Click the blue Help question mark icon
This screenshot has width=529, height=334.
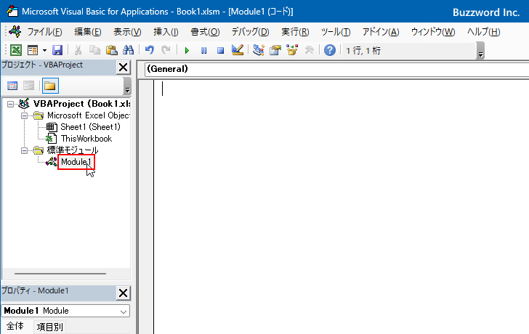330,50
